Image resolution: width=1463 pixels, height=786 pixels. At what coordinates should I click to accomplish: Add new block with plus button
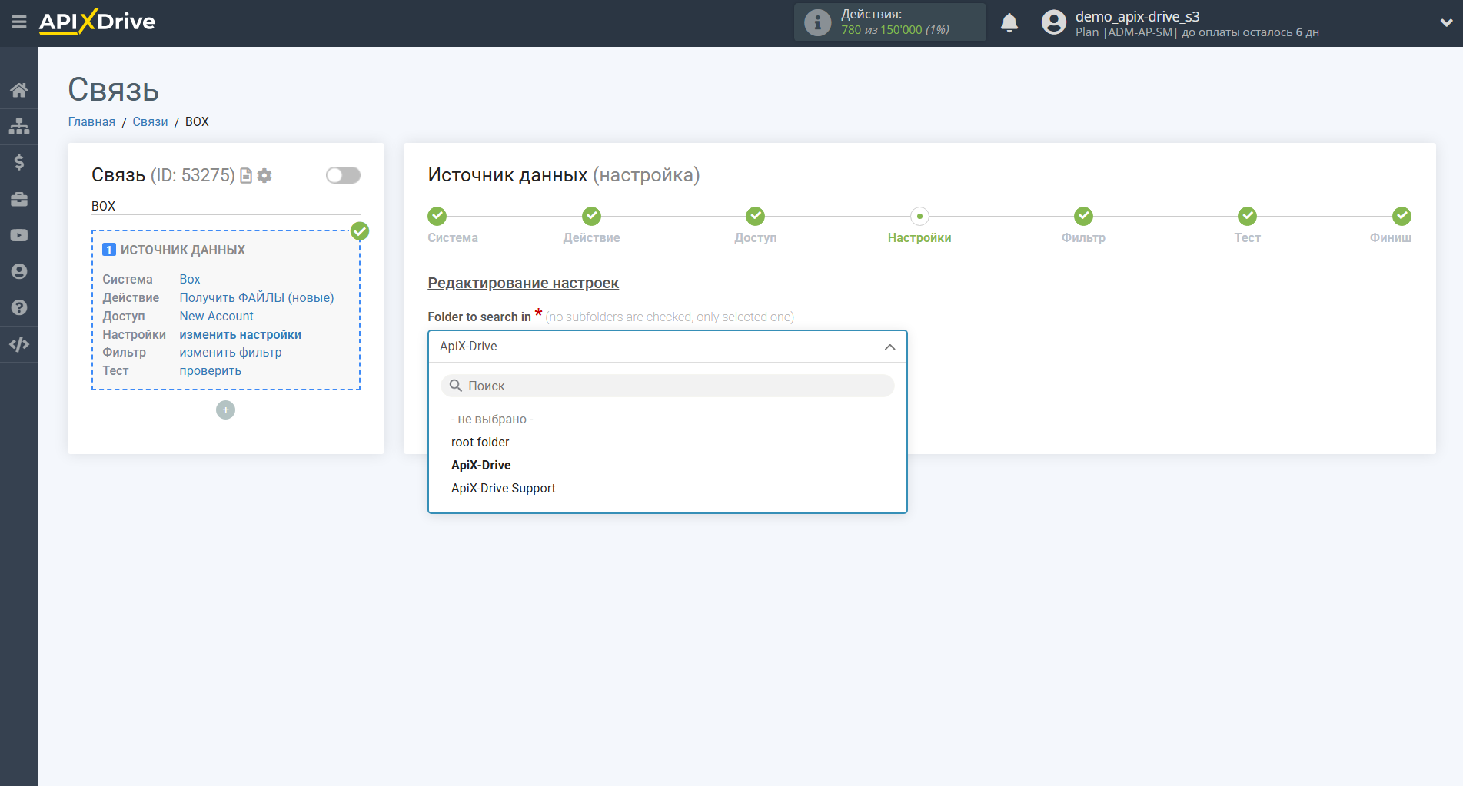[225, 410]
